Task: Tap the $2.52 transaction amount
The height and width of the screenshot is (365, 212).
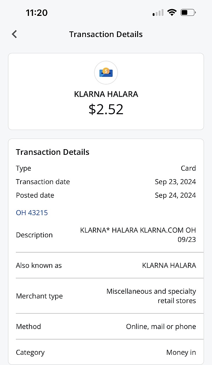Action: coord(106,109)
